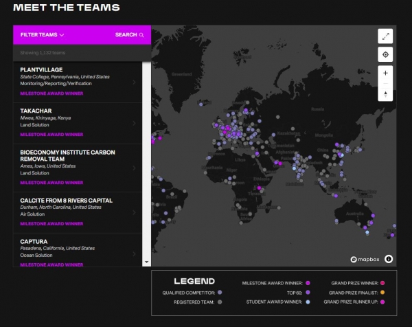Click Milestone Award Winner legend swatch
412x327 pixels.
pos(308,283)
